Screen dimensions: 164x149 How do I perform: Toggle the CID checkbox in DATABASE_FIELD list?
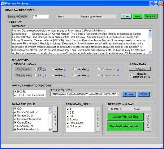pyautogui.click(x=15, y=109)
